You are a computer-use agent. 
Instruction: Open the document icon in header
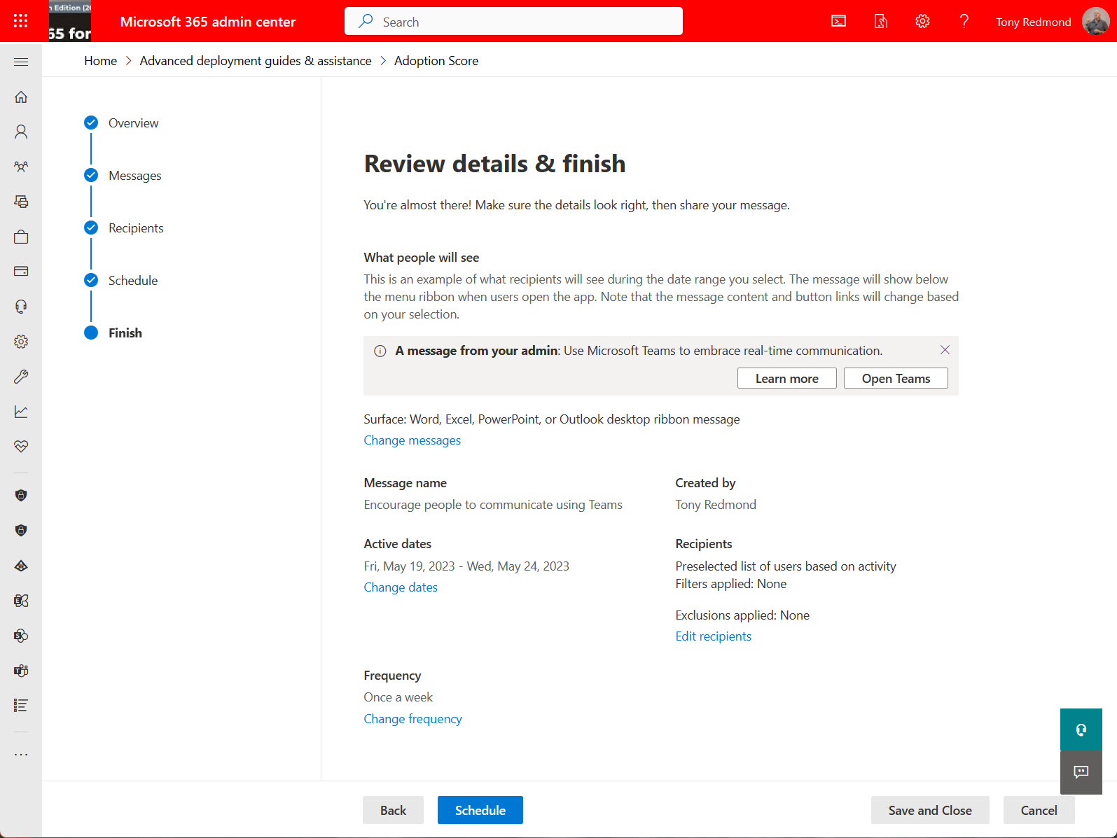[880, 21]
